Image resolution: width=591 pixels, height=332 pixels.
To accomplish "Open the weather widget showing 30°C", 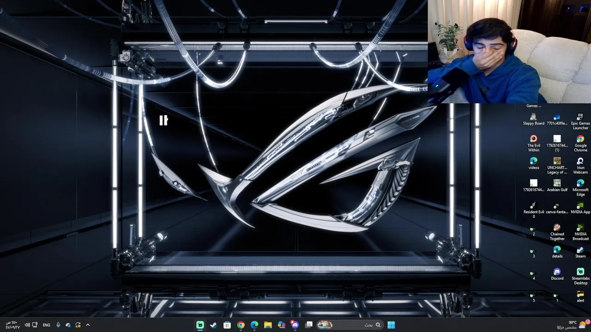I will click(573, 325).
